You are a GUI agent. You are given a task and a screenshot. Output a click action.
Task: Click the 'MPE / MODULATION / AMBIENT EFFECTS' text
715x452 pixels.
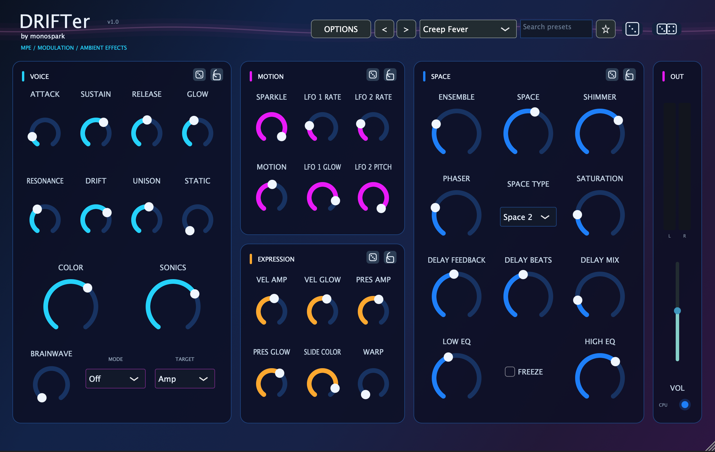tap(74, 47)
